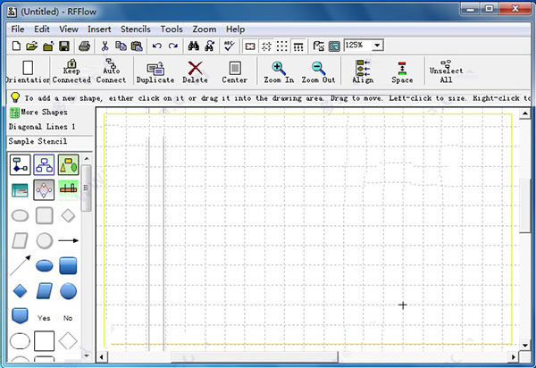Open the Insert menu
Image resolution: width=536 pixels, height=368 pixels.
(x=99, y=29)
